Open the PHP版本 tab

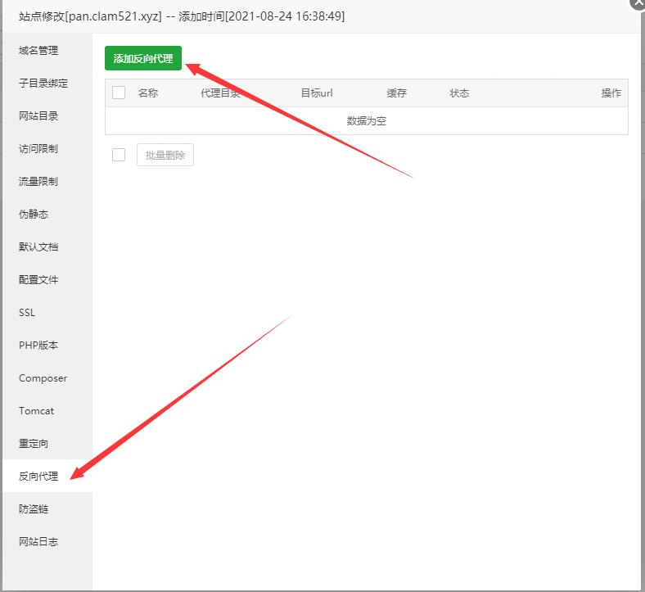pos(47,346)
